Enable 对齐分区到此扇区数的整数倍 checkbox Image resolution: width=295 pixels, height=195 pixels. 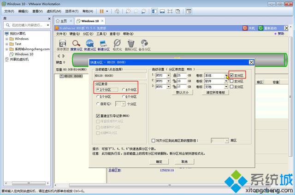[153, 141]
